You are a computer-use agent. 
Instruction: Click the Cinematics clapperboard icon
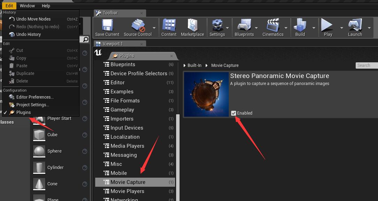tap(273, 25)
